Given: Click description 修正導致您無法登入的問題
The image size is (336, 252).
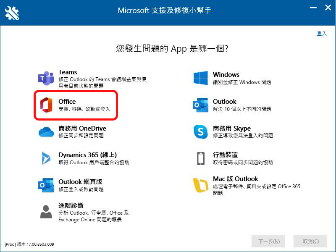Looking at the screenshot, I should click(243, 136).
